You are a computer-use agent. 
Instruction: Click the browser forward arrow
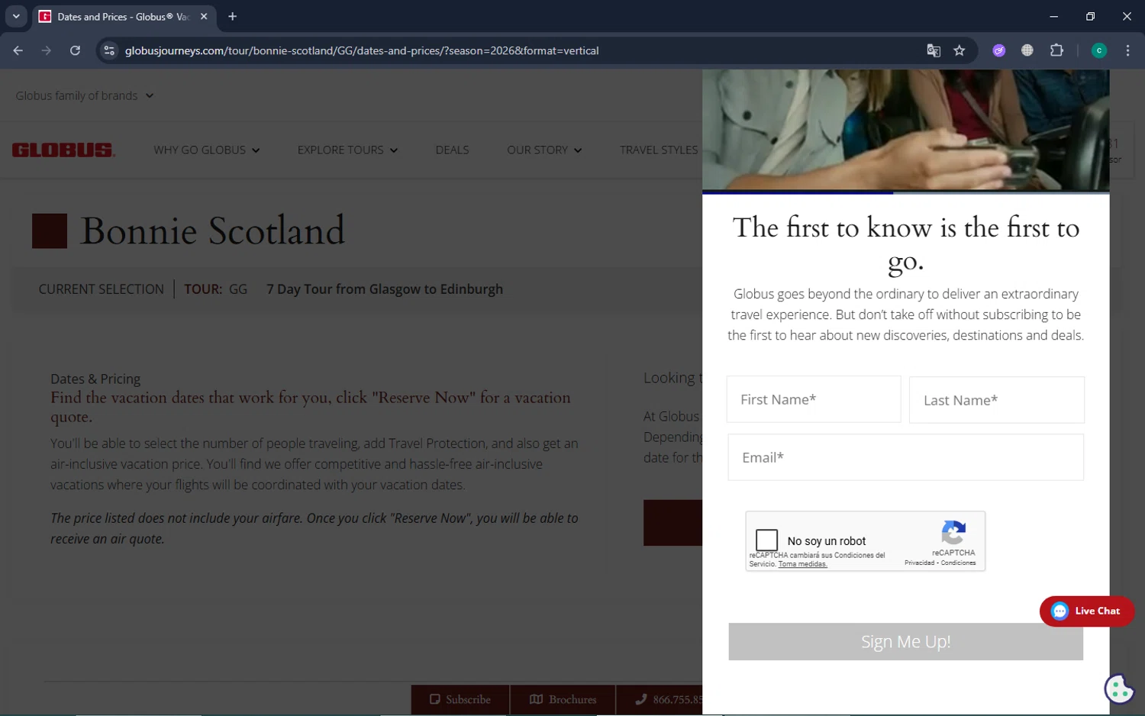click(47, 50)
